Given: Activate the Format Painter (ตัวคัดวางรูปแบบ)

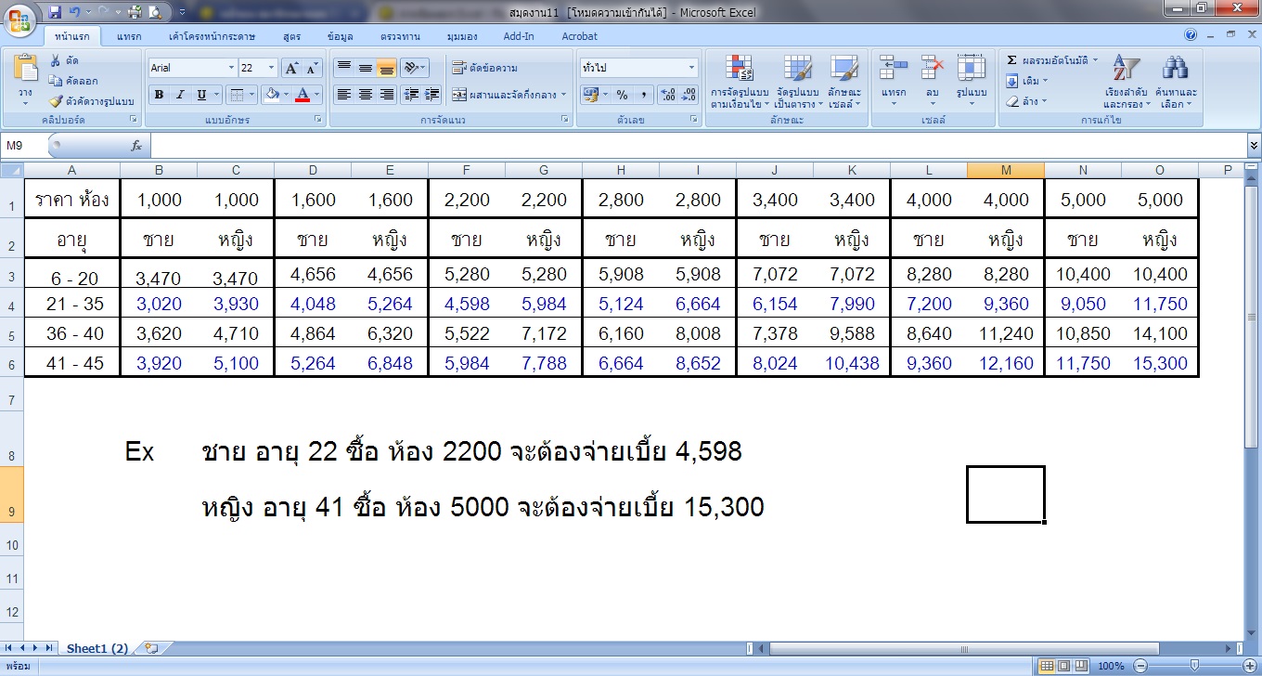Looking at the screenshot, I should point(92,101).
